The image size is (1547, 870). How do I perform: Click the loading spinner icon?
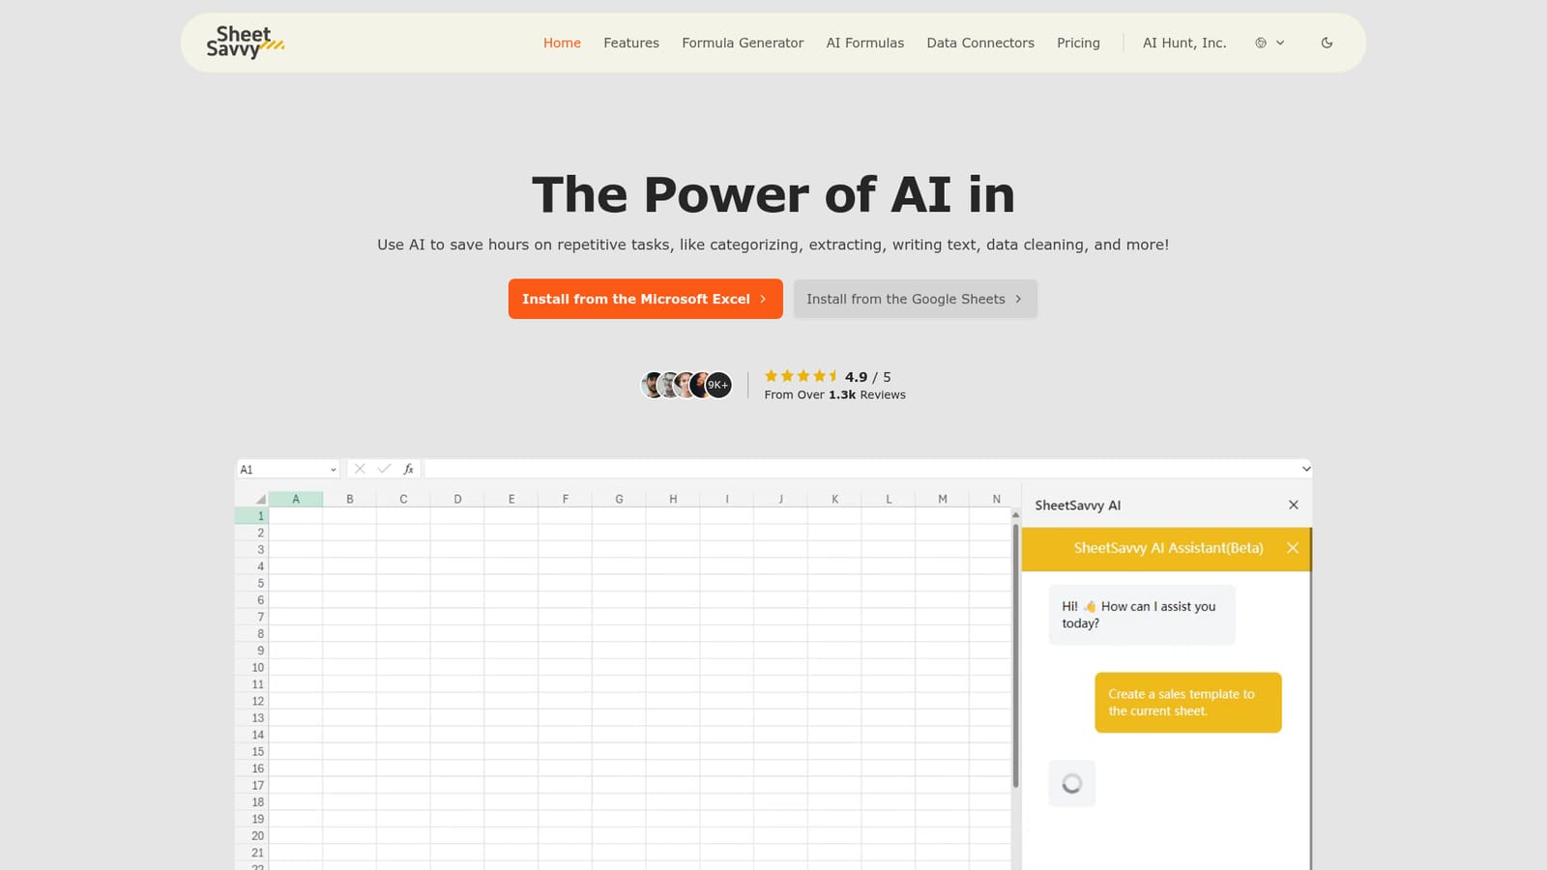coord(1072,783)
